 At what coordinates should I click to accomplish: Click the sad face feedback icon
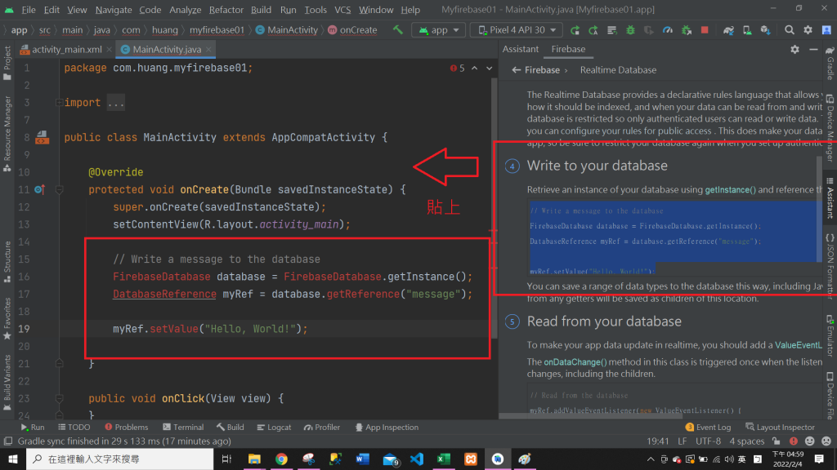coord(826,441)
